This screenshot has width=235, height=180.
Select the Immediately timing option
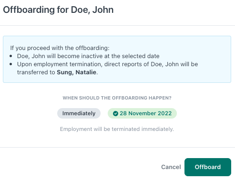[79, 113]
